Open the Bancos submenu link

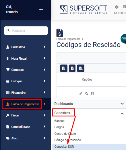tap(59, 121)
